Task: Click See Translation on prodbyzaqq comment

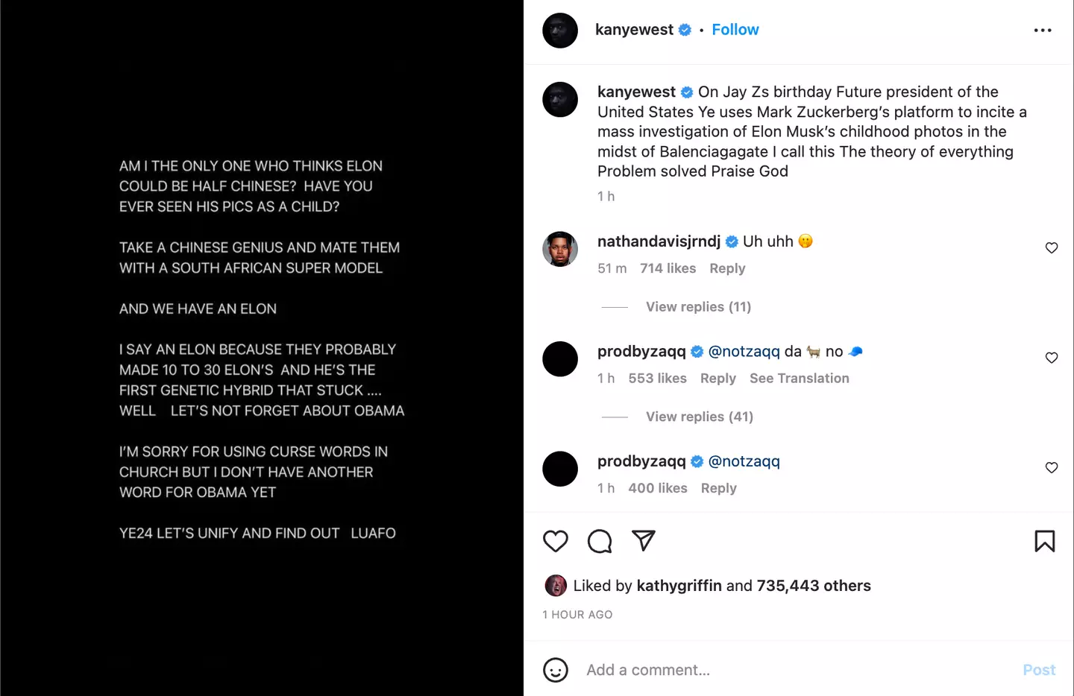Action: point(799,379)
